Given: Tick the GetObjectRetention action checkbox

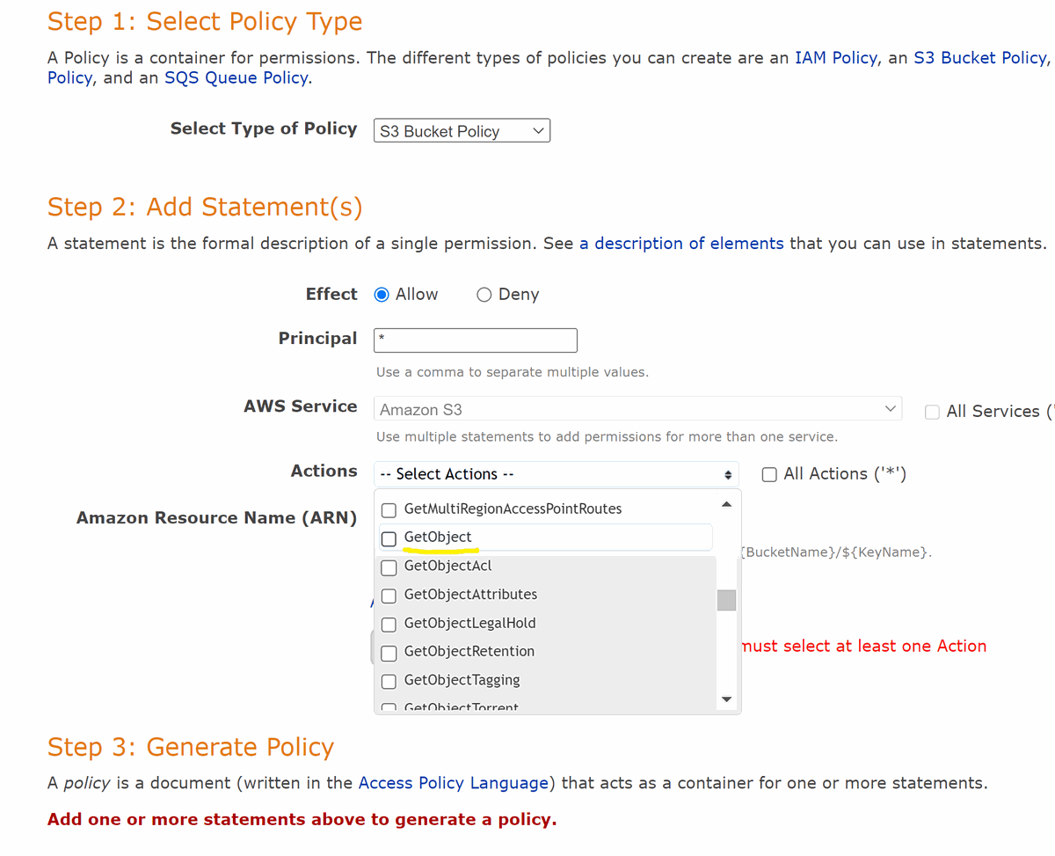Looking at the screenshot, I should point(389,652).
